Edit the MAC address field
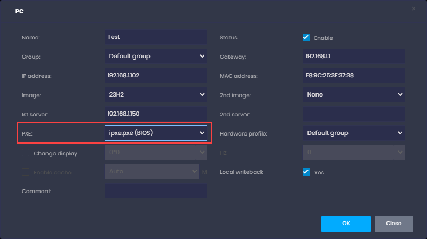The height and width of the screenshot is (239, 427). (x=353, y=75)
